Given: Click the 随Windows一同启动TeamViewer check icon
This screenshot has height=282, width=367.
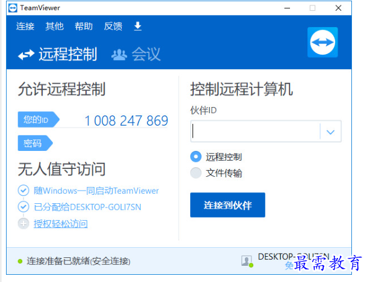Looking at the screenshot, I should tap(23, 191).
